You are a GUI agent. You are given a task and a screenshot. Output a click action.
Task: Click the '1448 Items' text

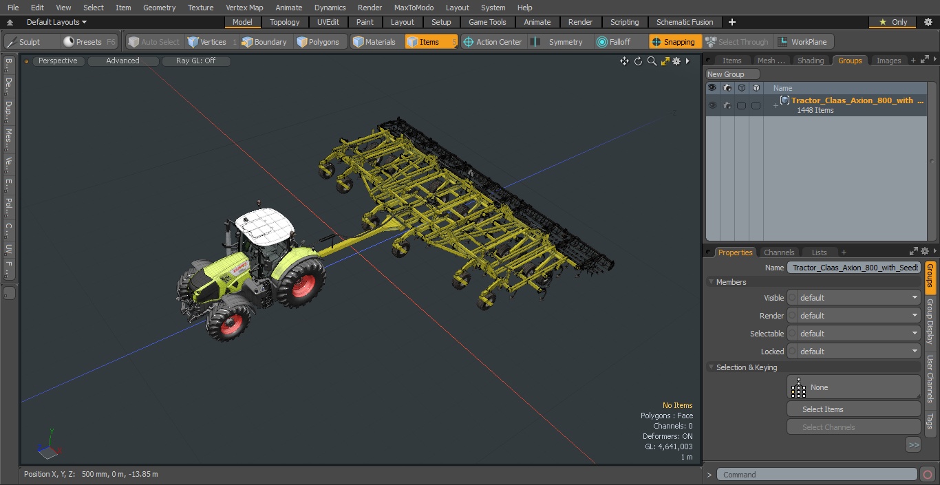pos(815,111)
